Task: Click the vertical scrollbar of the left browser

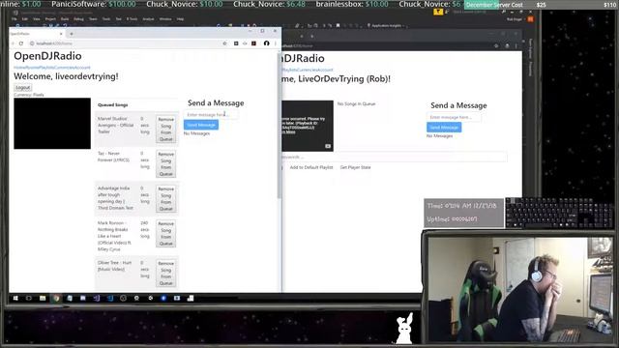Action: pyautogui.click(x=280, y=127)
